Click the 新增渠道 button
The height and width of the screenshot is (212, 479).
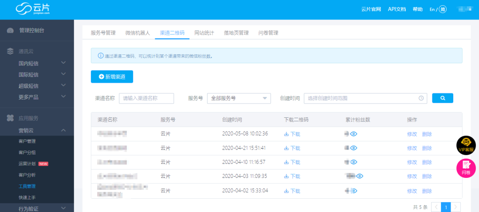112,77
